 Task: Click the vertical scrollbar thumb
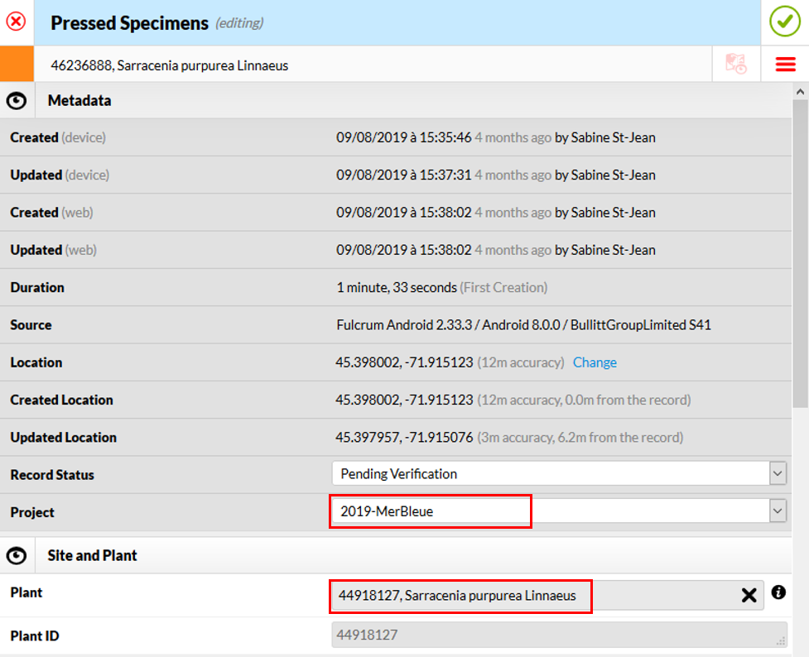pyautogui.click(x=800, y=248)
